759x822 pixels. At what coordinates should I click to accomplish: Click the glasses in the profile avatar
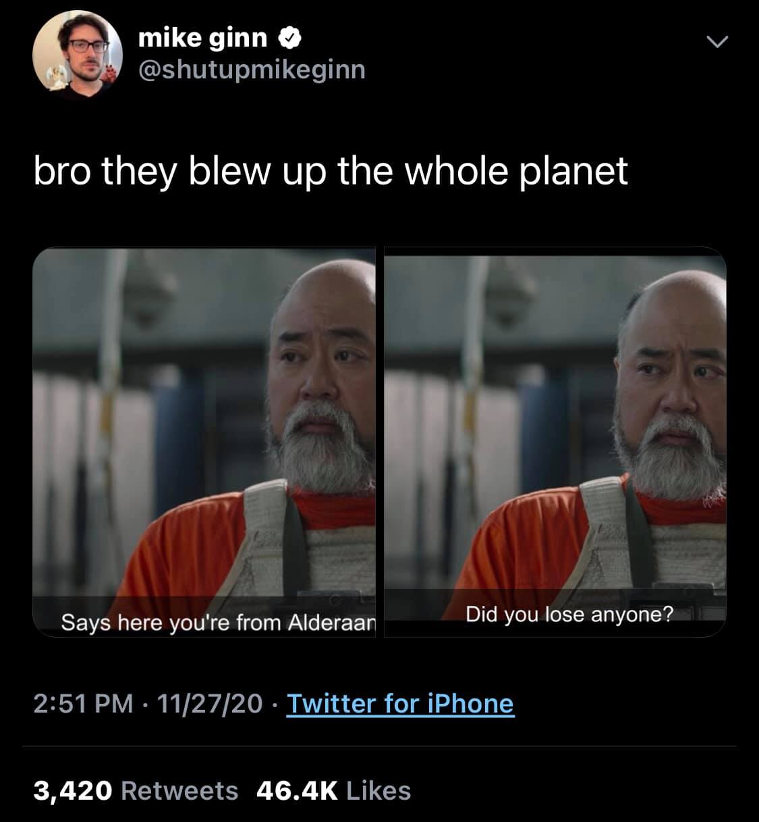click(x=89, y=47)
